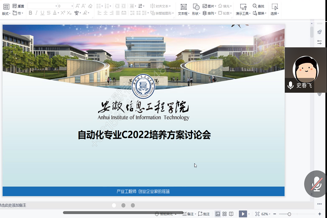327x218 pixels.
Task: Decrease the indent level
Action: pyautogui.click(x=117, y=6)
